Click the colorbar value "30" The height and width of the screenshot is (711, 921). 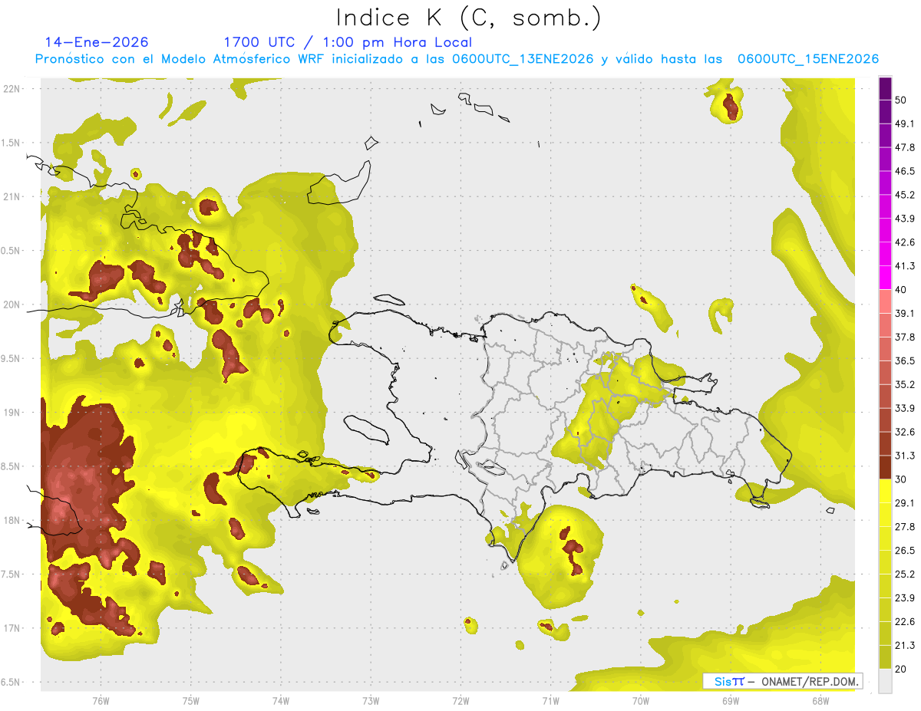[902, 479]
